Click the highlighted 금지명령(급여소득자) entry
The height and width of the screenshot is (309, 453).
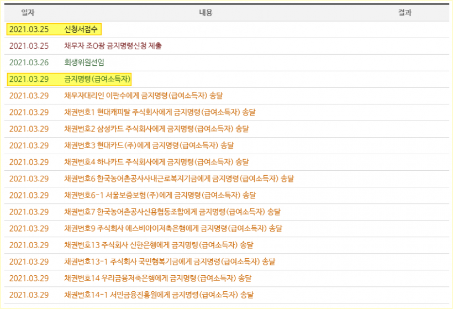coord(97,79)
